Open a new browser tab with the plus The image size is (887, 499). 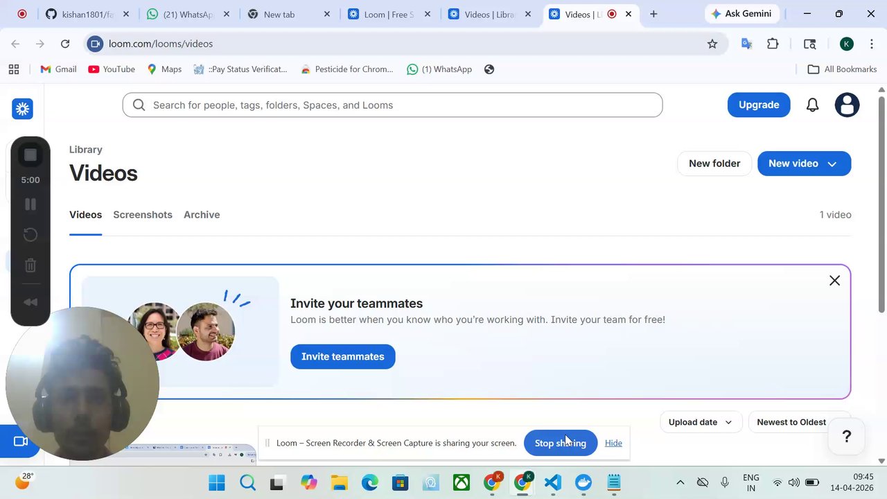(x=653, y=14)
